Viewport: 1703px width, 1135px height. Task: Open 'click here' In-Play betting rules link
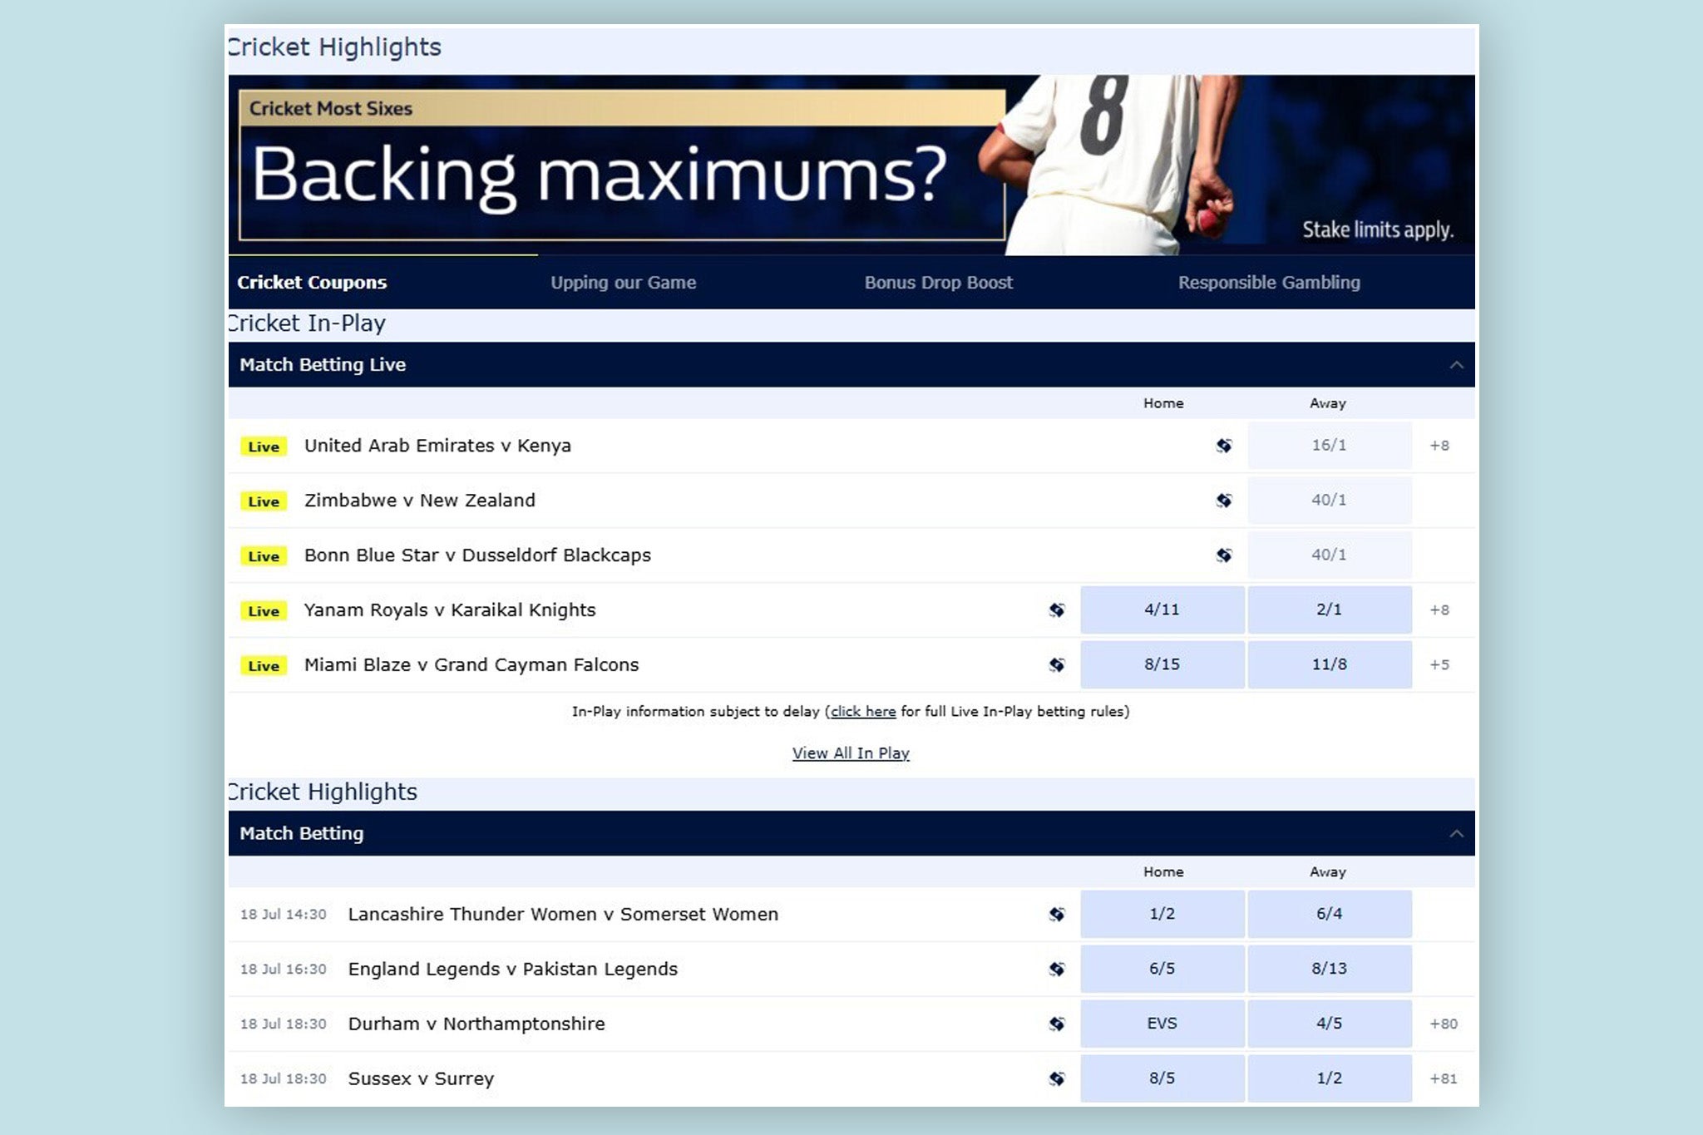point(862,712)
